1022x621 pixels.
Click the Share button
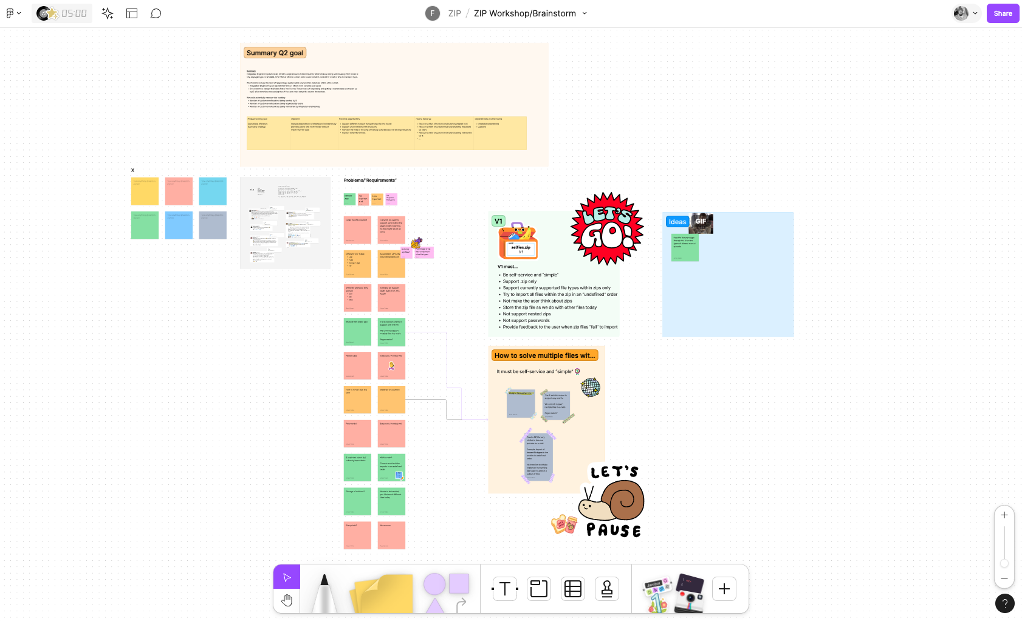(x=1003, y=13)
